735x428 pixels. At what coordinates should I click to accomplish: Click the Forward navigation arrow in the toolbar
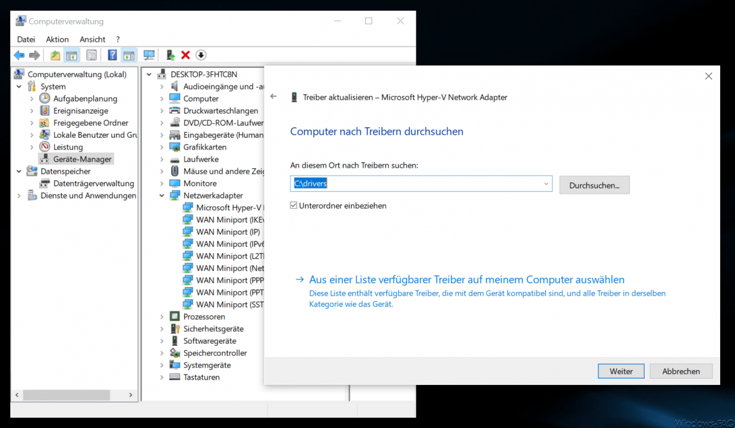tap(34, 55)
